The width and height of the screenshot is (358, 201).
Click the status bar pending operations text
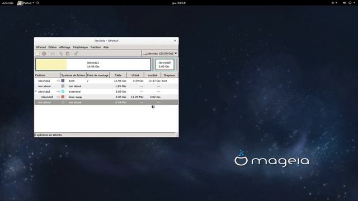coord(48,135)
